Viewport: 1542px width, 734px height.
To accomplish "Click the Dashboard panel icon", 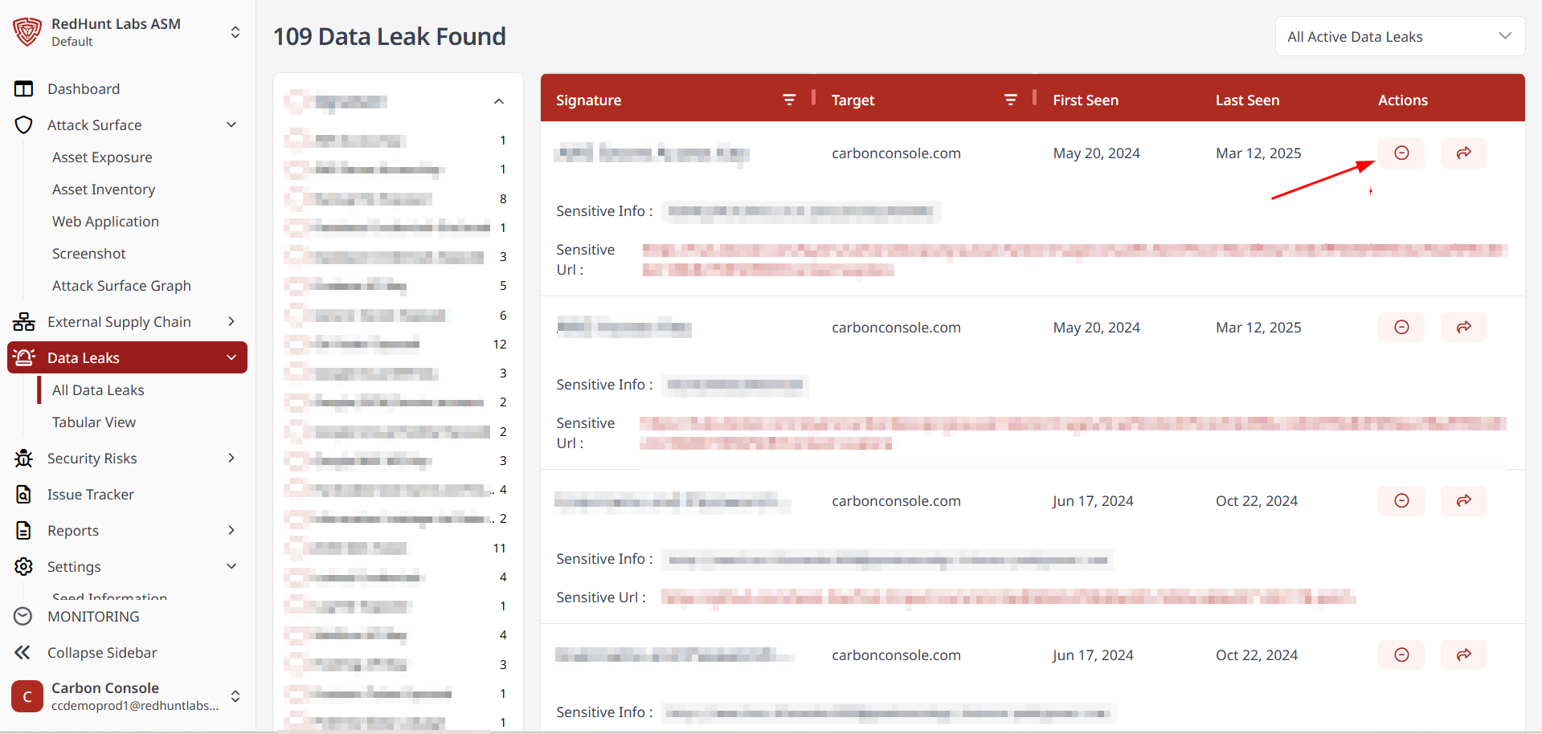I will tap(24, 89).
